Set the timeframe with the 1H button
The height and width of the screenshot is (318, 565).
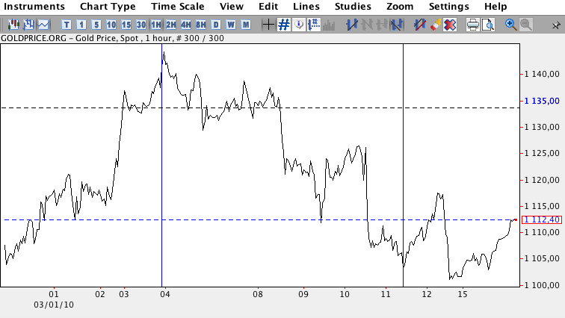(x=156, y=25)
